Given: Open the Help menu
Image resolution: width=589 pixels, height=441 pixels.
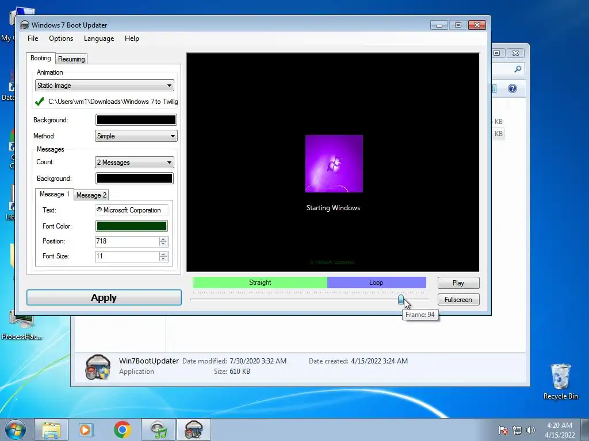Looking at the screenshot, I should 132,38.
